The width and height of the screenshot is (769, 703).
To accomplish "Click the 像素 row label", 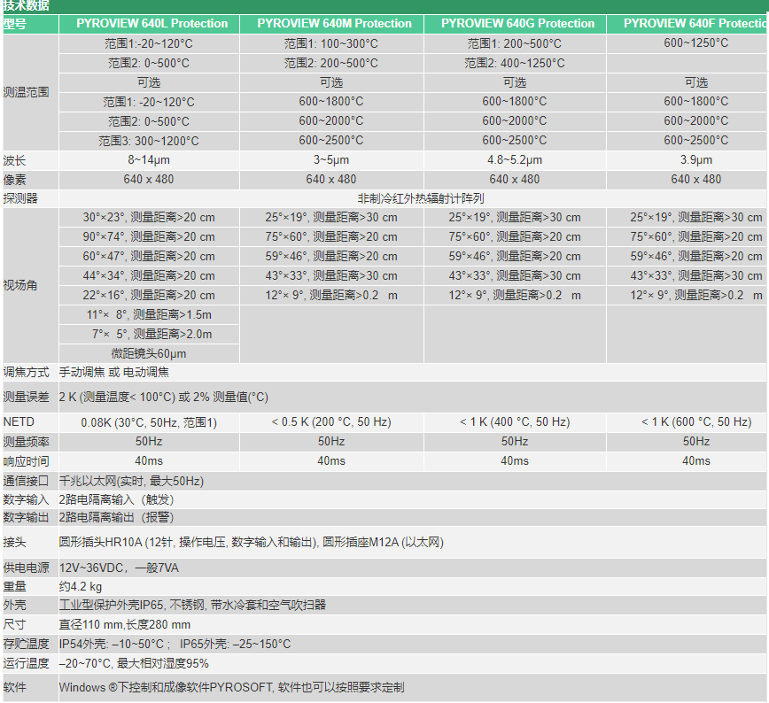I will [x=15, y=180].
